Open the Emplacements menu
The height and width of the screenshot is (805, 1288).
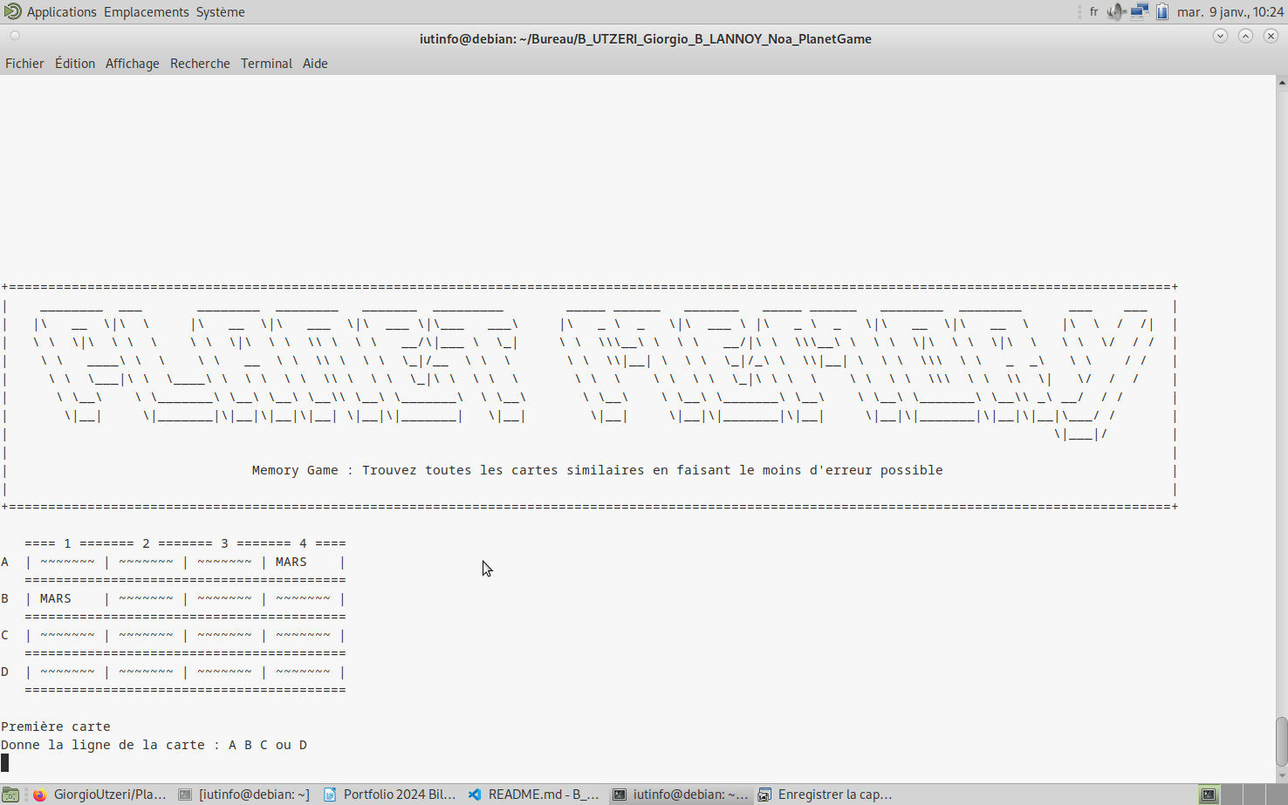coord(146,12)
